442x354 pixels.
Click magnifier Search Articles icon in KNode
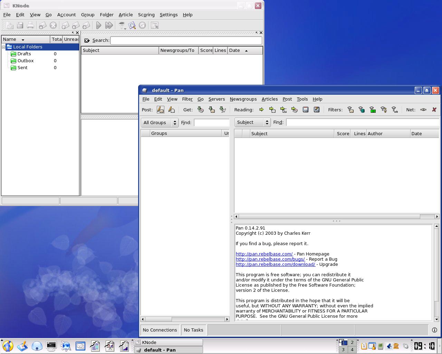tap(132, 25)
